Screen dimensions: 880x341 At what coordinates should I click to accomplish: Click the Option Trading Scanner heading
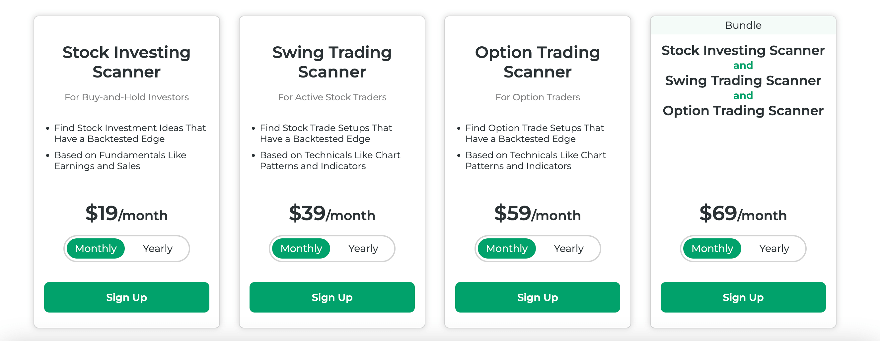(537, 62)
